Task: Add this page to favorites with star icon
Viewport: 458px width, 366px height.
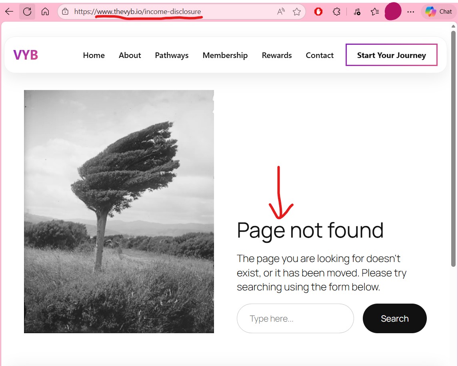Action: click(x=296, y=12)
